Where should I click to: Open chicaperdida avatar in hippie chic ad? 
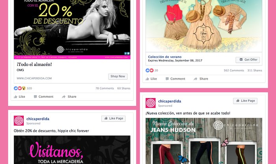pos(19,121)
